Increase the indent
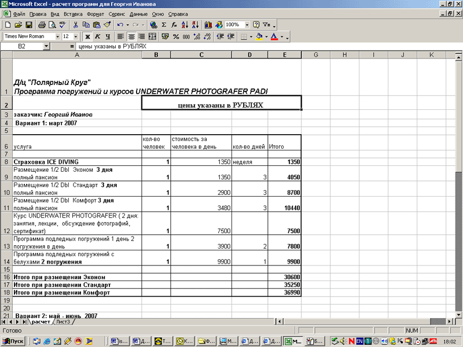This screenshot has height=347, width=463. 231,36
